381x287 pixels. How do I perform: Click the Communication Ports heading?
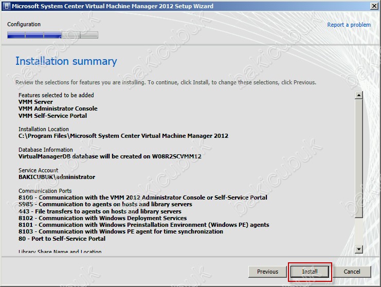(x=45, y=191)
